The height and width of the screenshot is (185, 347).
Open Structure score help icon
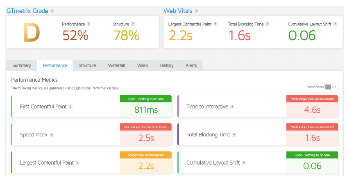[x=133, y=24]
